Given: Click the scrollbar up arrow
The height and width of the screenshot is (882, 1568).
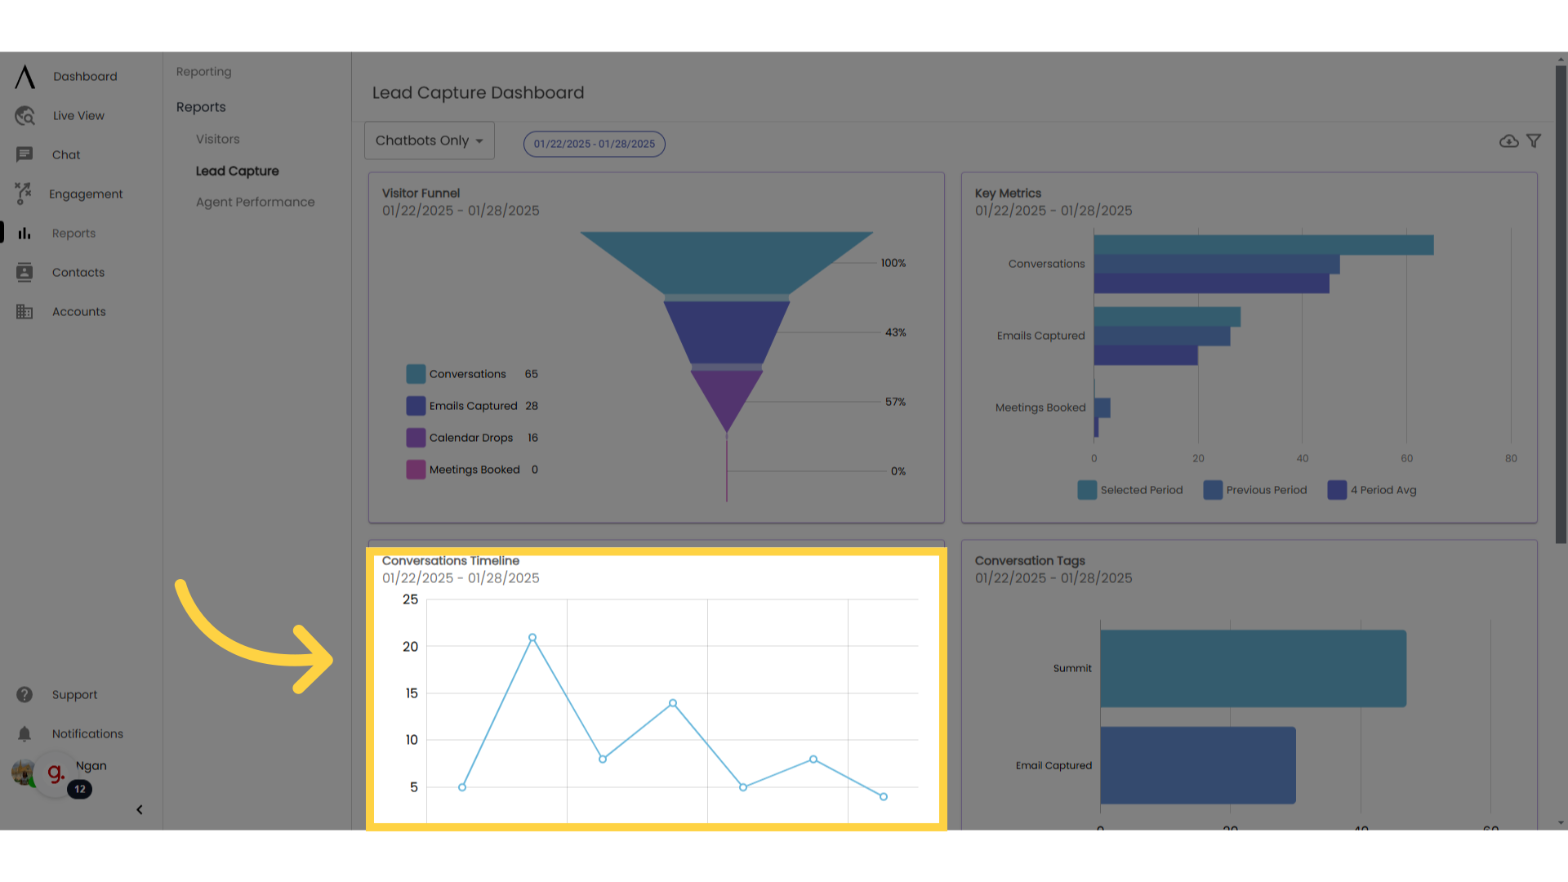Looking at the screenshot, I should pos(1561,59).
